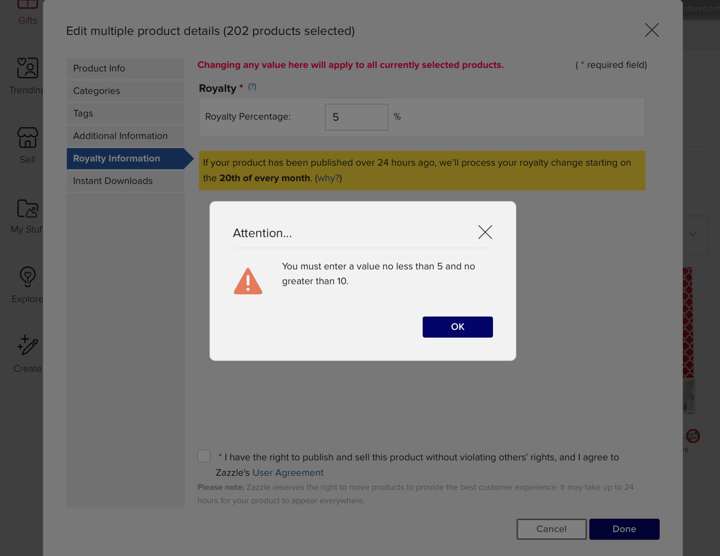Viewport: 720px width, 556px height.
Task: Click OK in the Attention dialog
Action: 457,327
